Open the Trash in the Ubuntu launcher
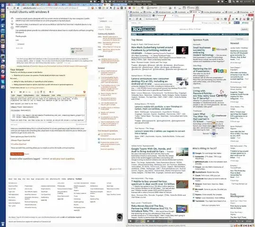 click(3, 224)
